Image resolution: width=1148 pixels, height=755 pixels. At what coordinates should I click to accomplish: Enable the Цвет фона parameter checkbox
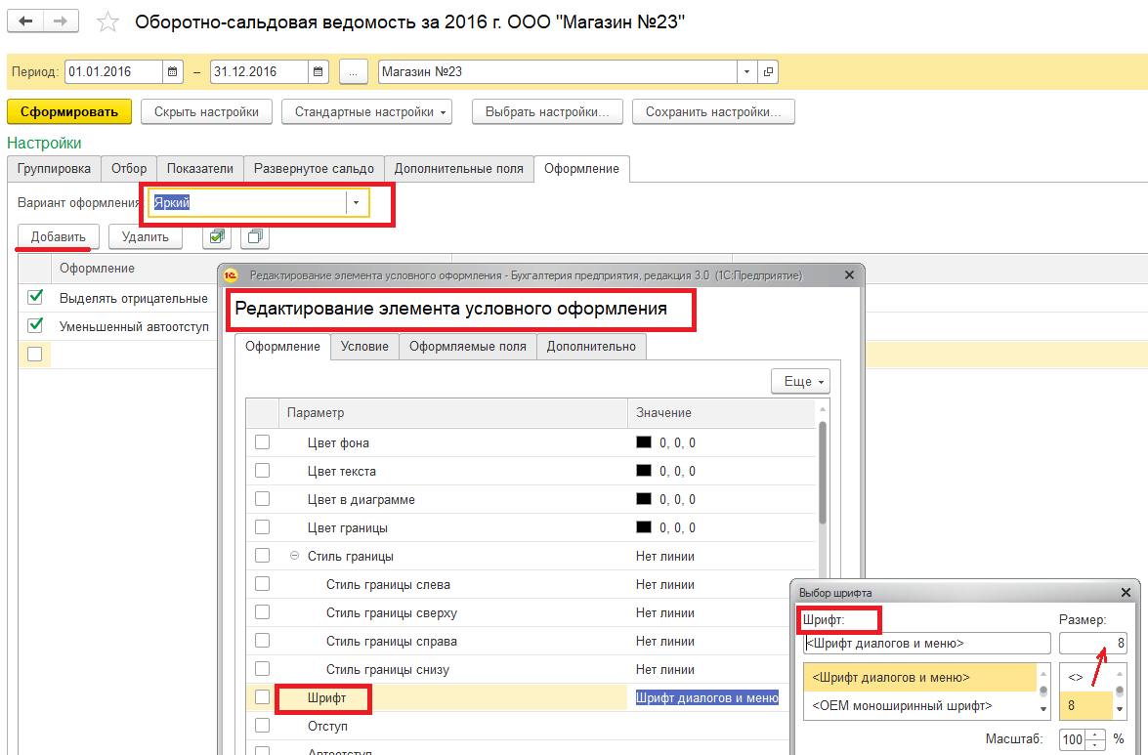point(262,442)
